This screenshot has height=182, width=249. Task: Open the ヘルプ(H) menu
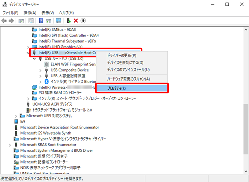pos(66,13)
